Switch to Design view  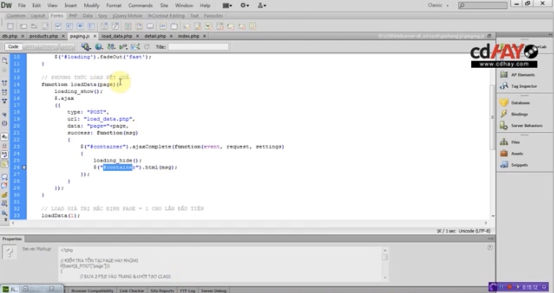[48, 47]
